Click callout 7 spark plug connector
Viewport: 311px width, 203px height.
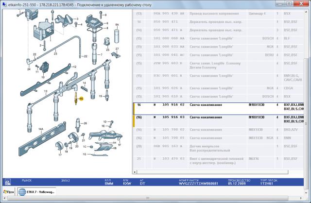(102, 54)
